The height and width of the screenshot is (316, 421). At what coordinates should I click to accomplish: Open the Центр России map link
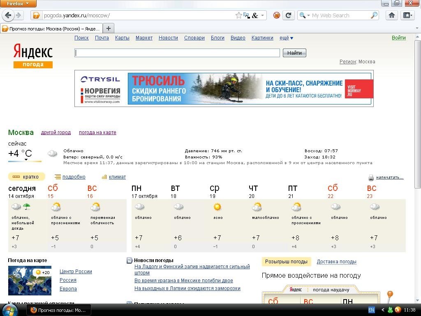pyautogui.click(x=76, y=272)
